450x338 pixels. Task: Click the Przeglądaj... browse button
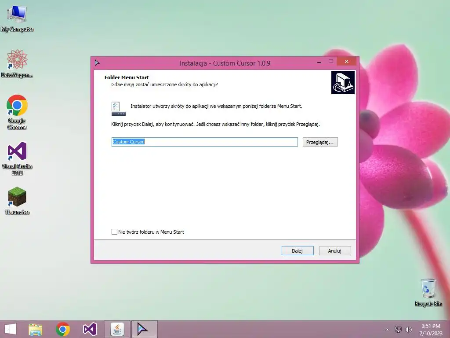pyautogui.click(x=320, y=142)
